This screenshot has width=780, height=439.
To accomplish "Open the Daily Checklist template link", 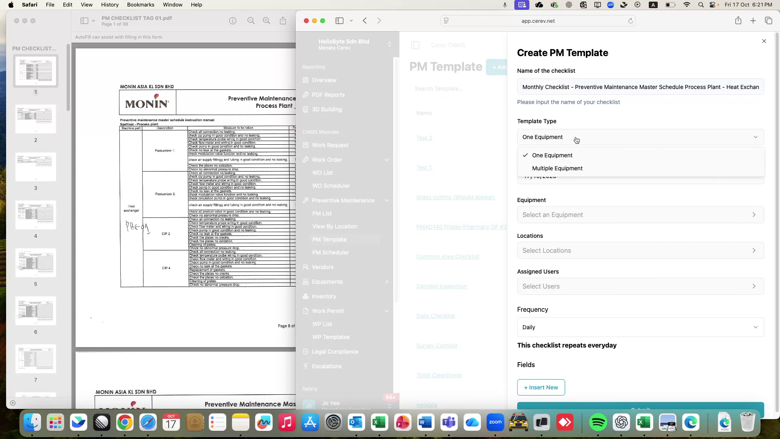I will (435, 315).
